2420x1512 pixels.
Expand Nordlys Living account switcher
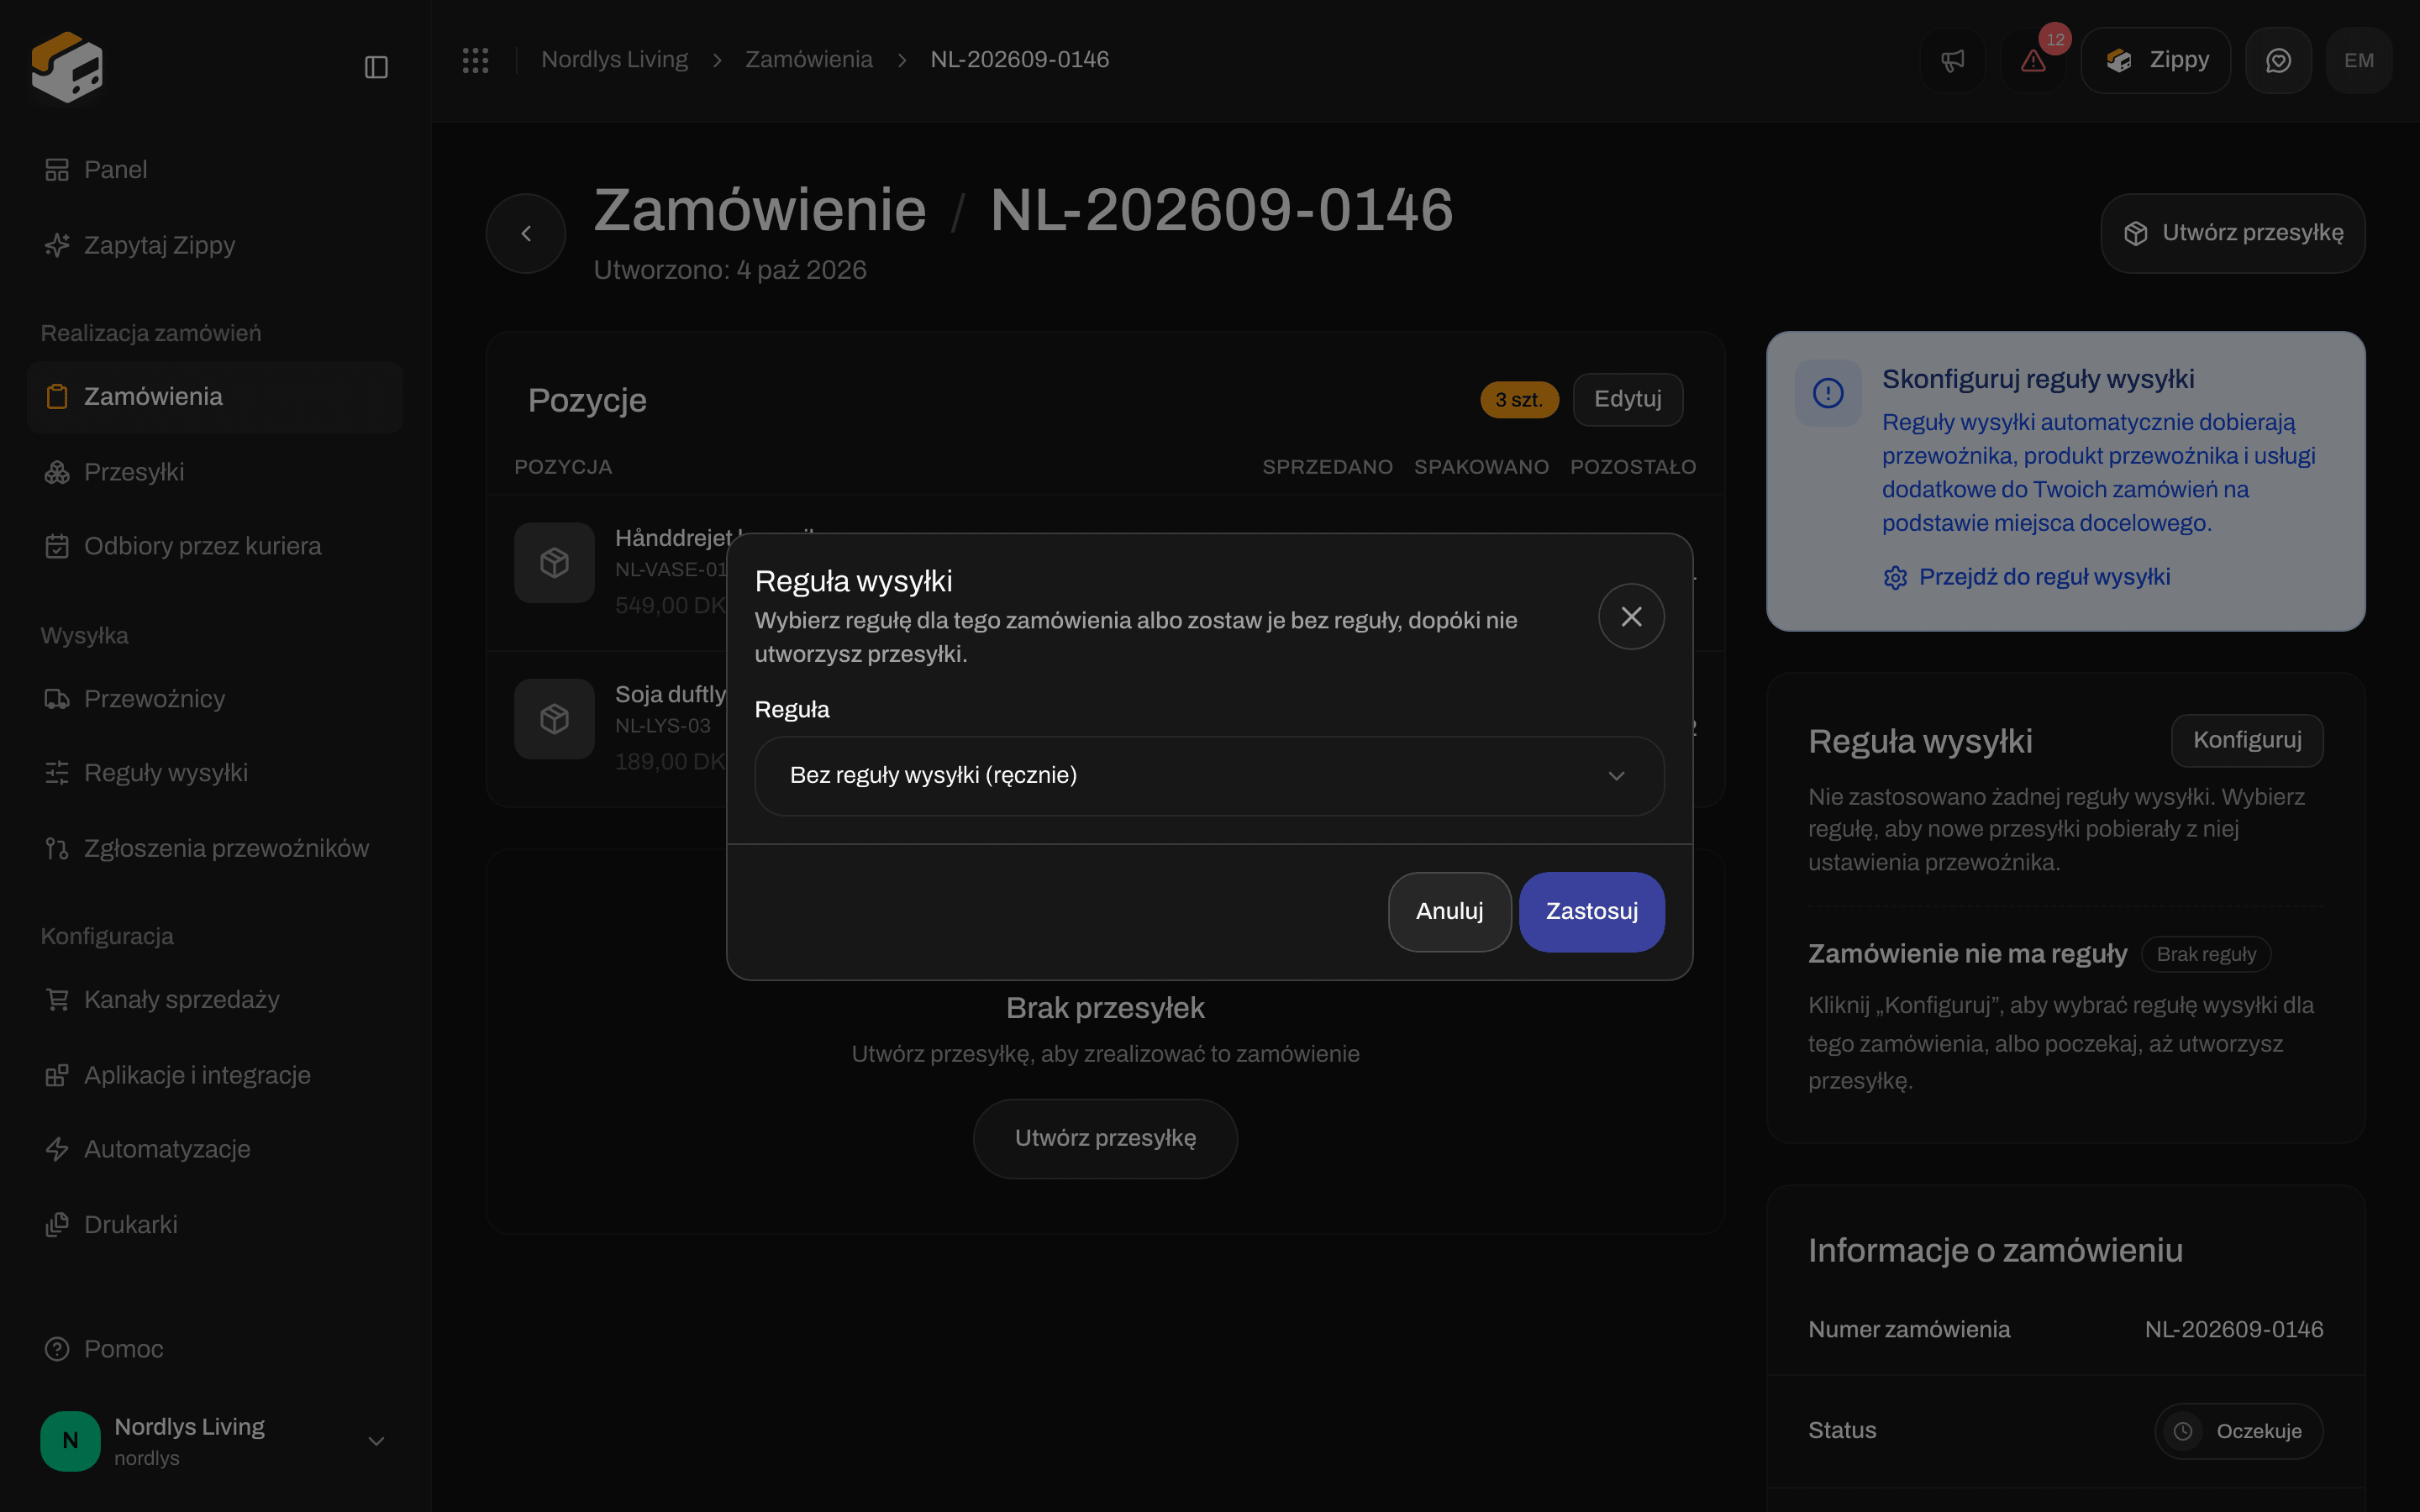[x=215, y=1441]
